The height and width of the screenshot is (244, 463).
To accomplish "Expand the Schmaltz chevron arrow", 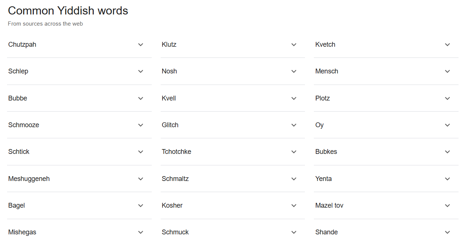I will click(x=294, y=179).
